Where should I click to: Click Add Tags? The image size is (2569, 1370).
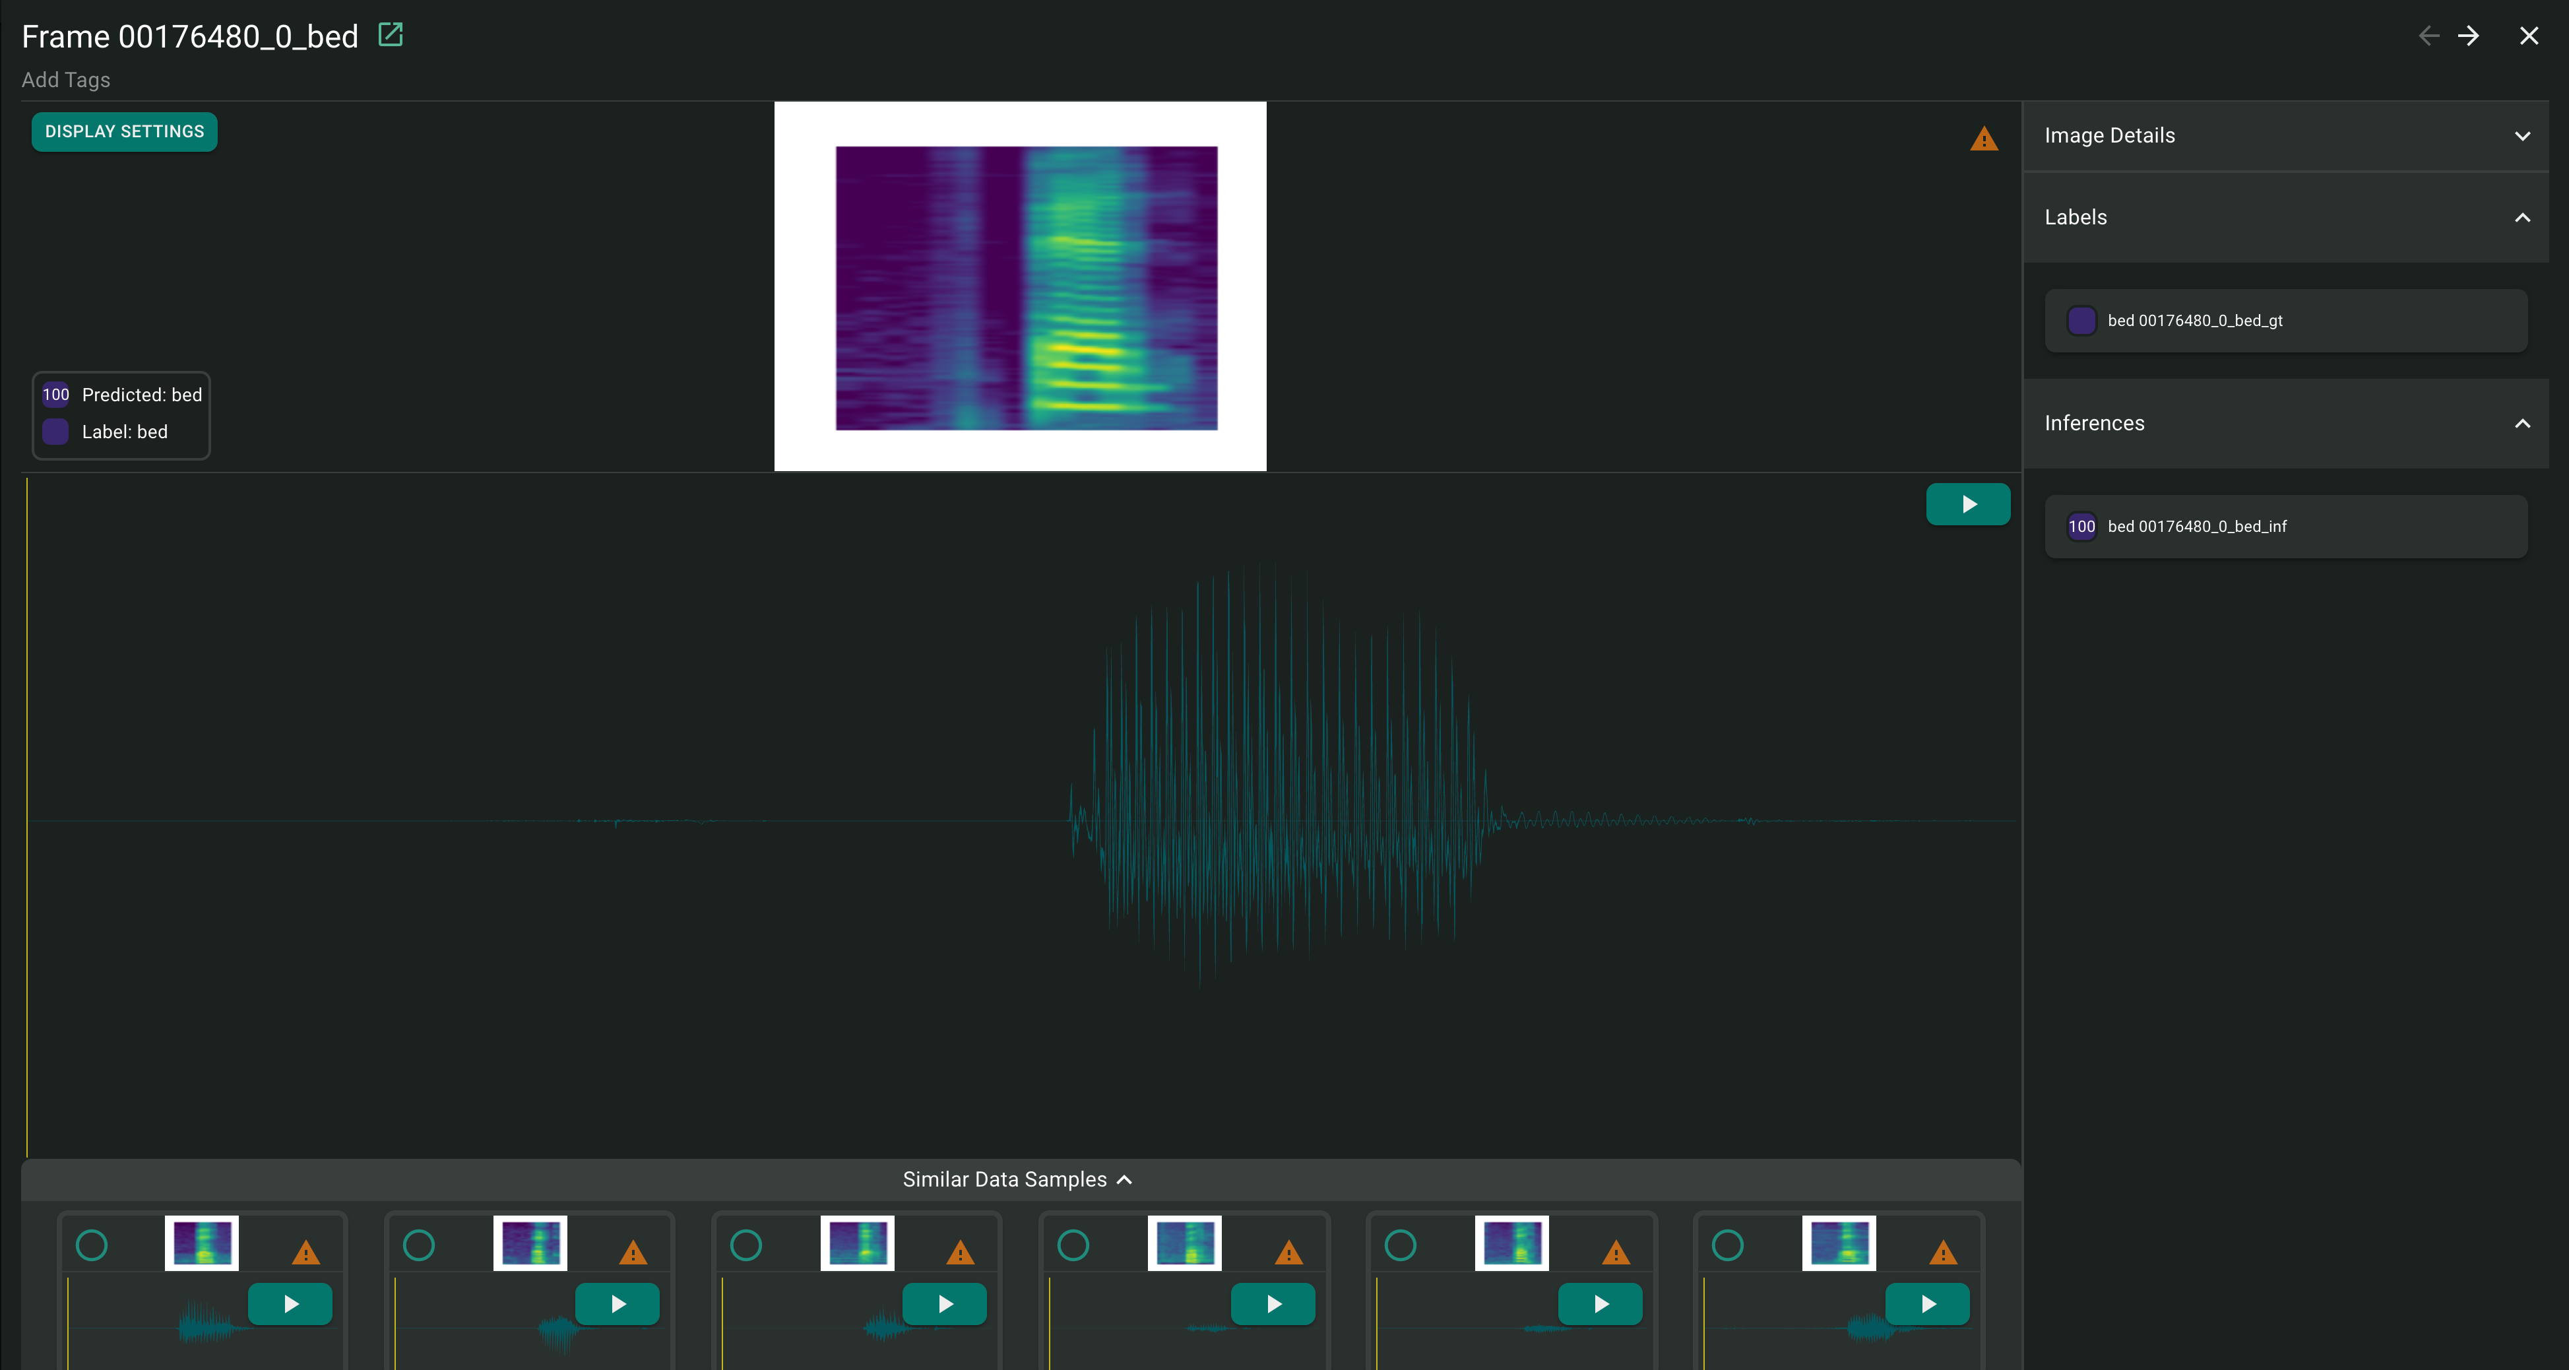point(66,80)
